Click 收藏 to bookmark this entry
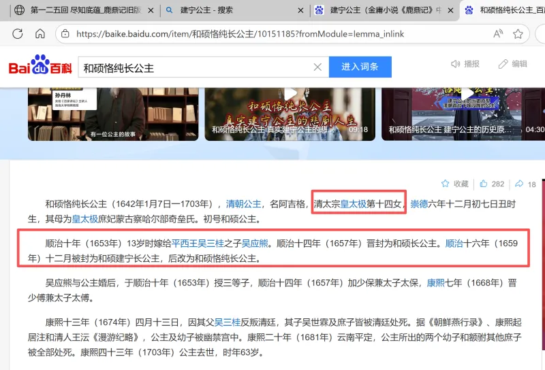 [455, 184]
